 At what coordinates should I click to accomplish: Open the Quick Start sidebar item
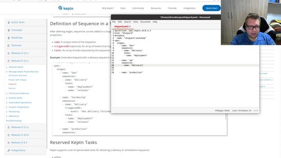(18, 22)
